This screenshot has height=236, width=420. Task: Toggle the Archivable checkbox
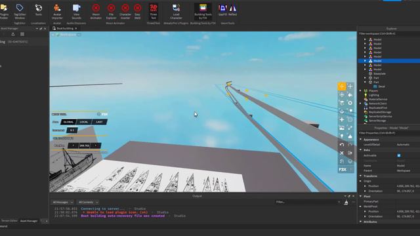point(399,155)
